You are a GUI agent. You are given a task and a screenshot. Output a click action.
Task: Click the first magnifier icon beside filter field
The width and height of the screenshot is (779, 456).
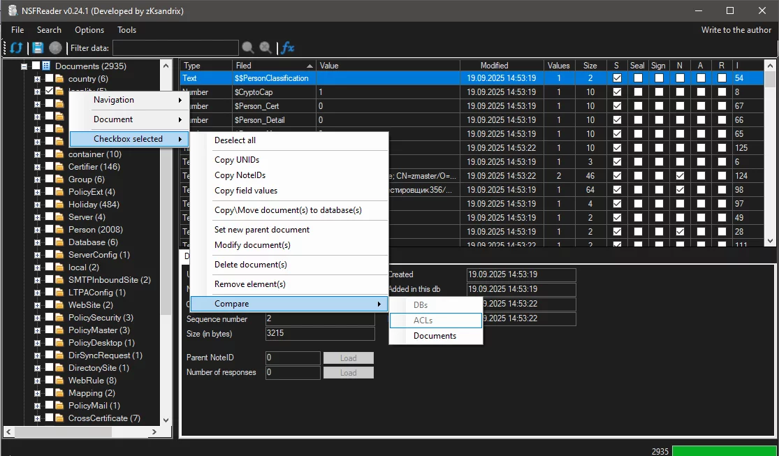(x=248, y=47)
